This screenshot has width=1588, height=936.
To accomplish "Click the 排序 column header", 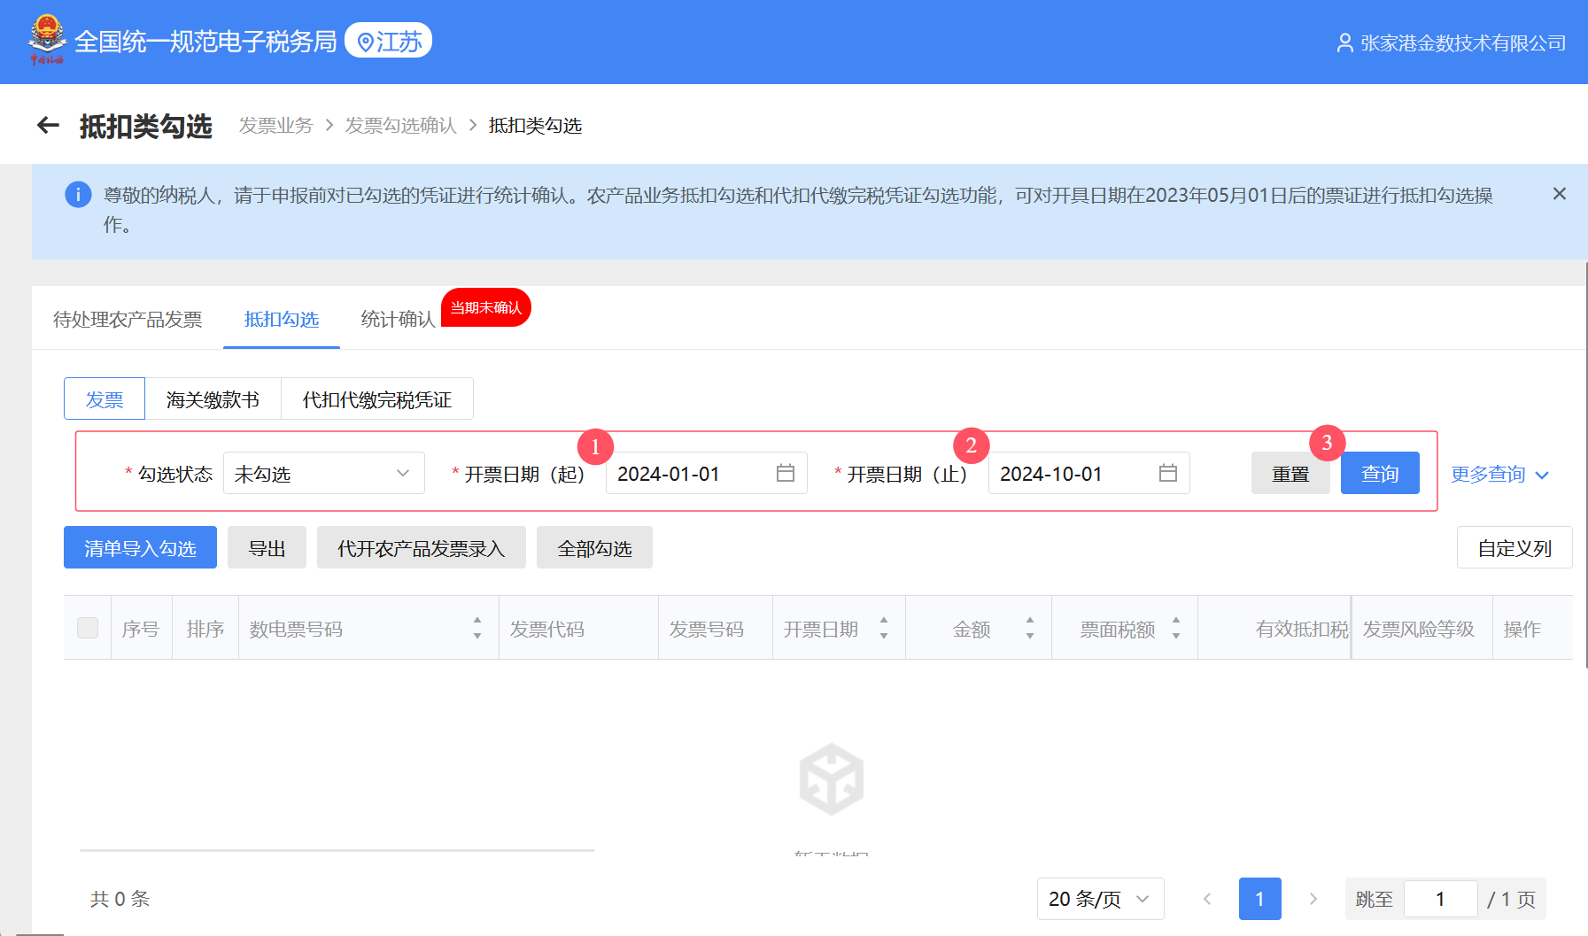I will point(205,629).
